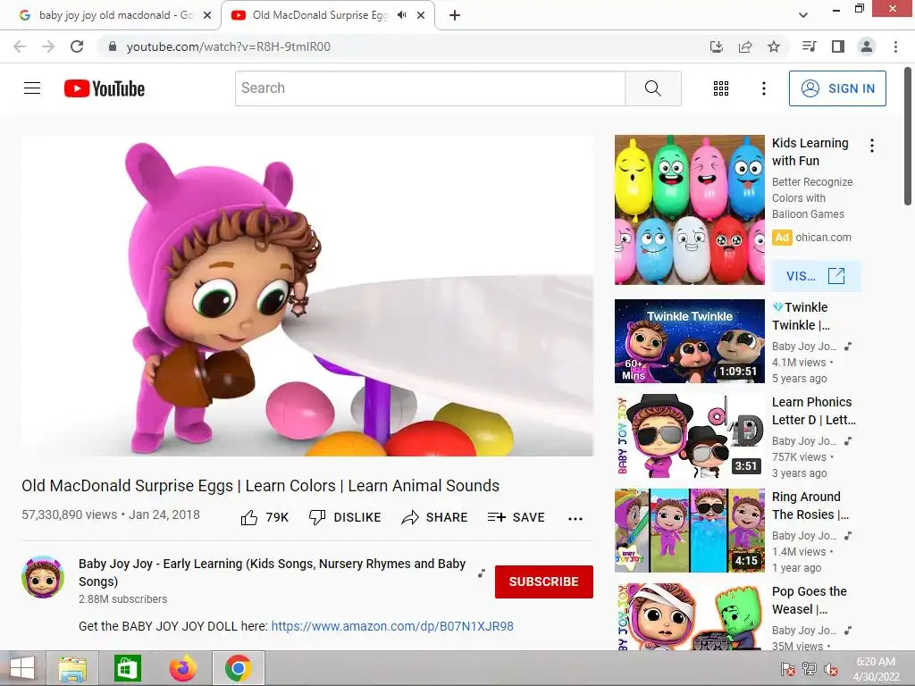The height and width of the screenshot is (686, 915).
Task: Click the SIGN IN button
Action: 837,88
